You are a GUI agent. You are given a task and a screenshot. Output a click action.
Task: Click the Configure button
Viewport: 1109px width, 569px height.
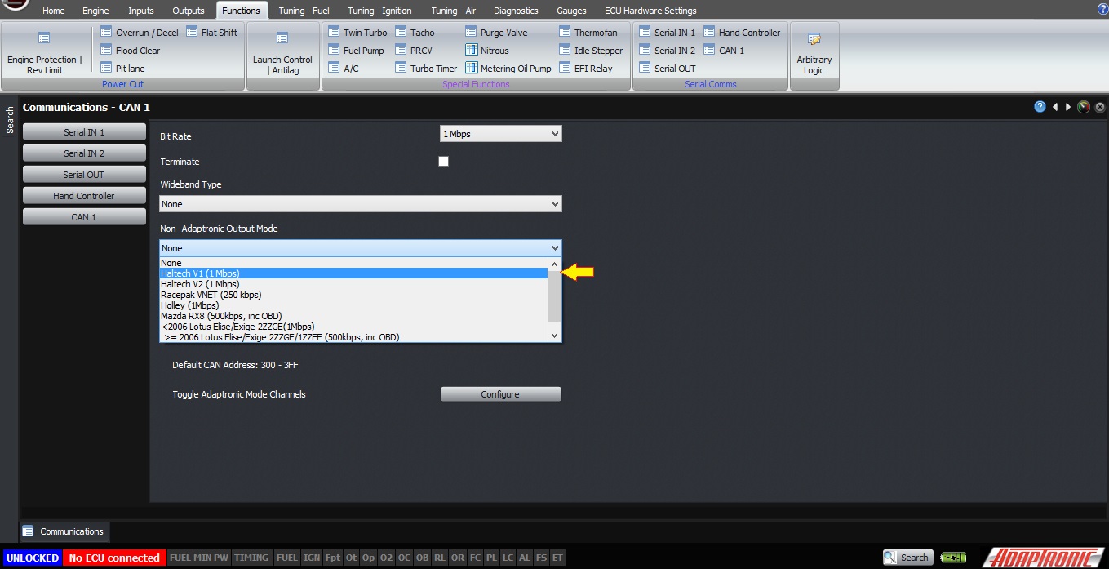pos(500,394)
